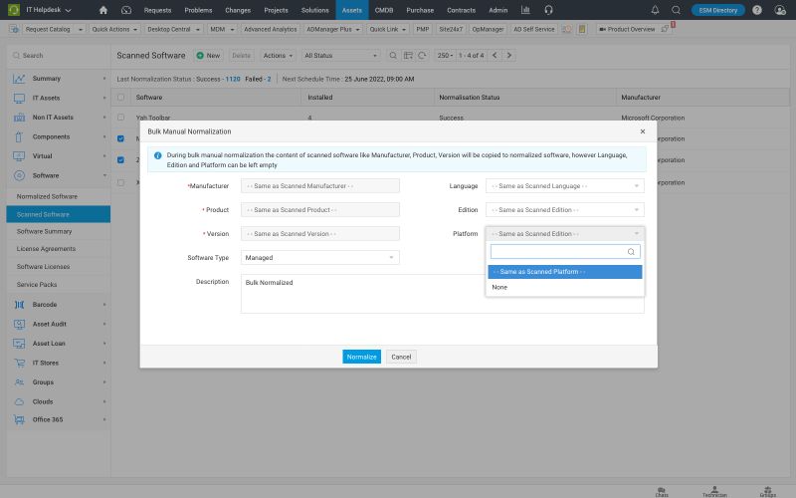Switch to the Purchase tab
Image resolution: width=796 pixels, height=498 pixels.
click(420, 10)
